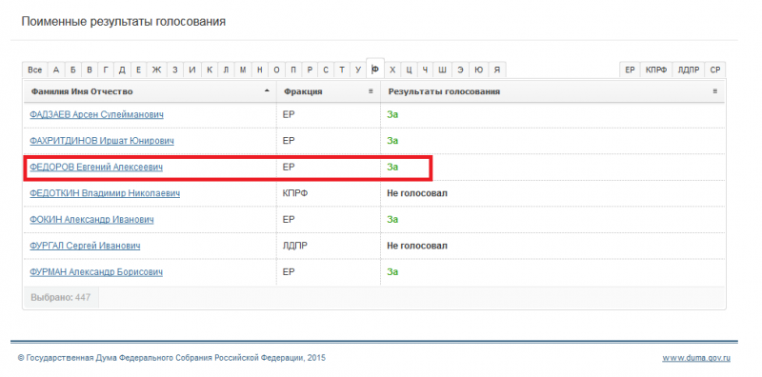The height and width of the screenshot is (377, 762).
Task: Visit the www.duma.gov.ru footer link
Action: click(x=696, y=359)
